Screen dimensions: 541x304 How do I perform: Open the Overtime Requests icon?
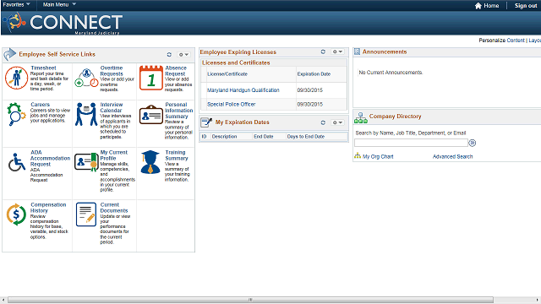point(86,79)
